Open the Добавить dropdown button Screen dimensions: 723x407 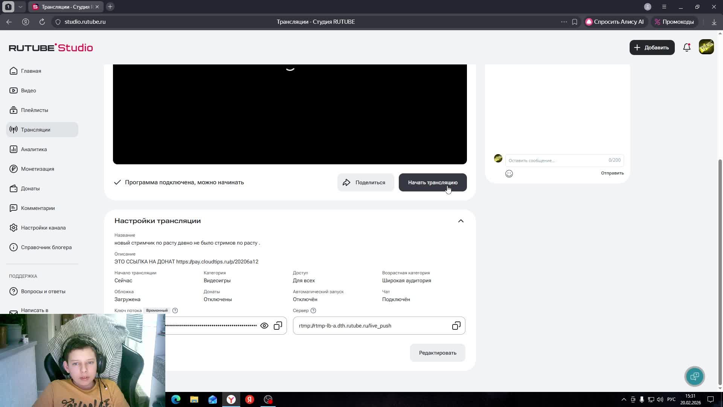[652, 47]
